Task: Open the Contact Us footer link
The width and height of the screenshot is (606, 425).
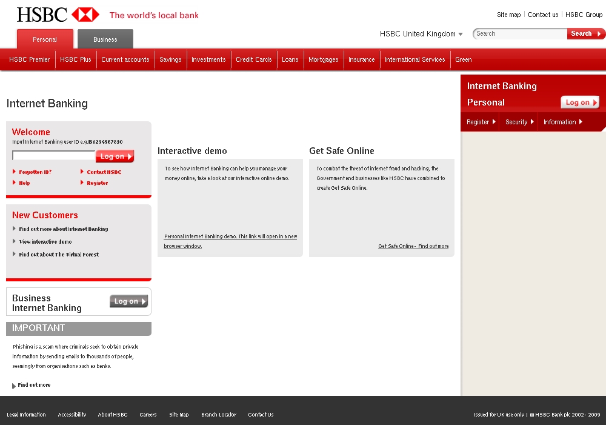Action: click(x=261, y=415)
